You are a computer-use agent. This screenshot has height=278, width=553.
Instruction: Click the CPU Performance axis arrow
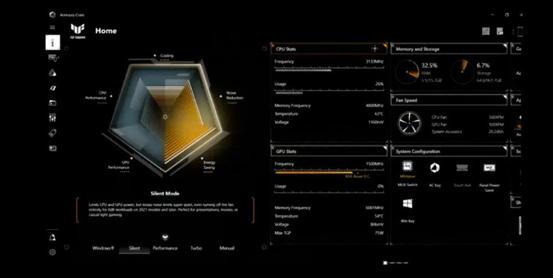[x=111, y=96]
